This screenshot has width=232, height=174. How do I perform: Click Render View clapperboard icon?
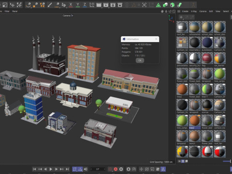(99, 5)
